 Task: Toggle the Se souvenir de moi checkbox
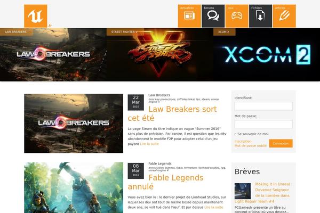236,134
